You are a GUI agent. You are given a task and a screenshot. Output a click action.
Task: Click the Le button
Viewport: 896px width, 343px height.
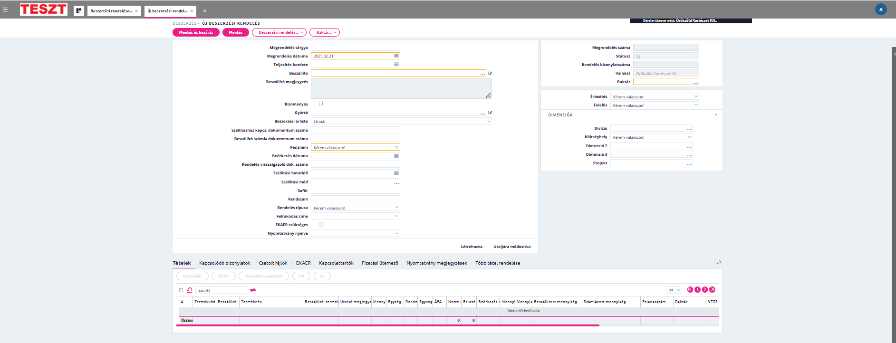[322, 276]
